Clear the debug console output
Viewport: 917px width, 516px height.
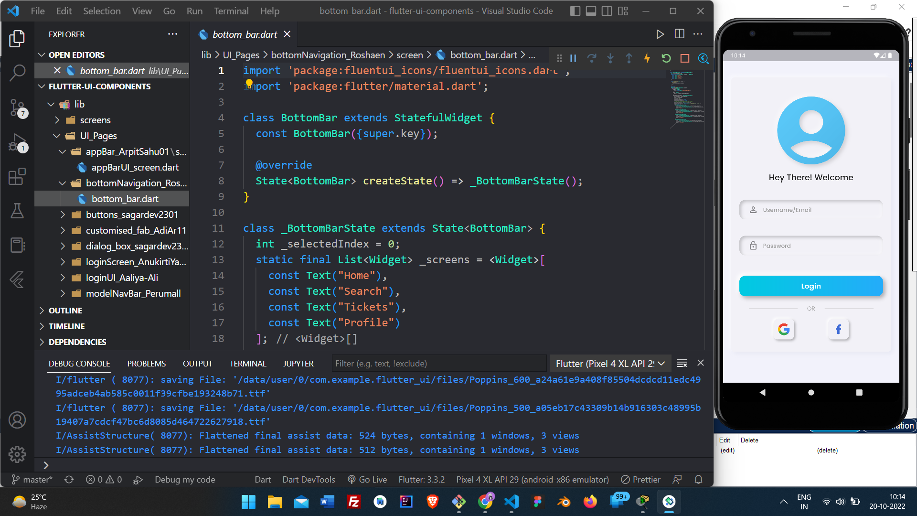point(682,364)
